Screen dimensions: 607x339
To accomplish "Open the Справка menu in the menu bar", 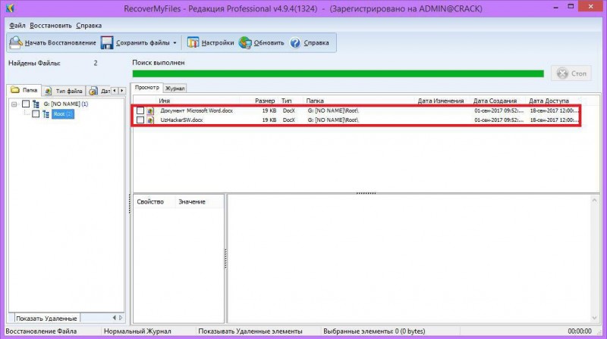I will pyautogui.click(x=89, y=26).
